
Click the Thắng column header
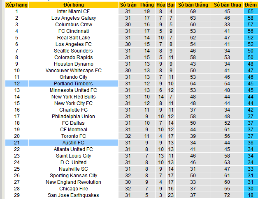(147, 5)
